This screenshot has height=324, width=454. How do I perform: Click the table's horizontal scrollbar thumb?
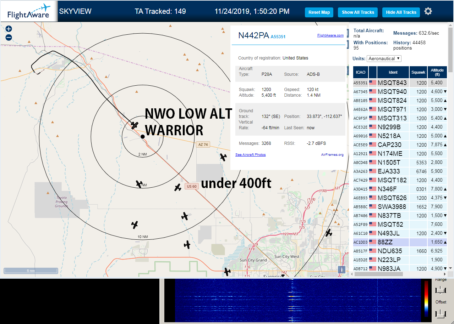(x=379, y=274)
